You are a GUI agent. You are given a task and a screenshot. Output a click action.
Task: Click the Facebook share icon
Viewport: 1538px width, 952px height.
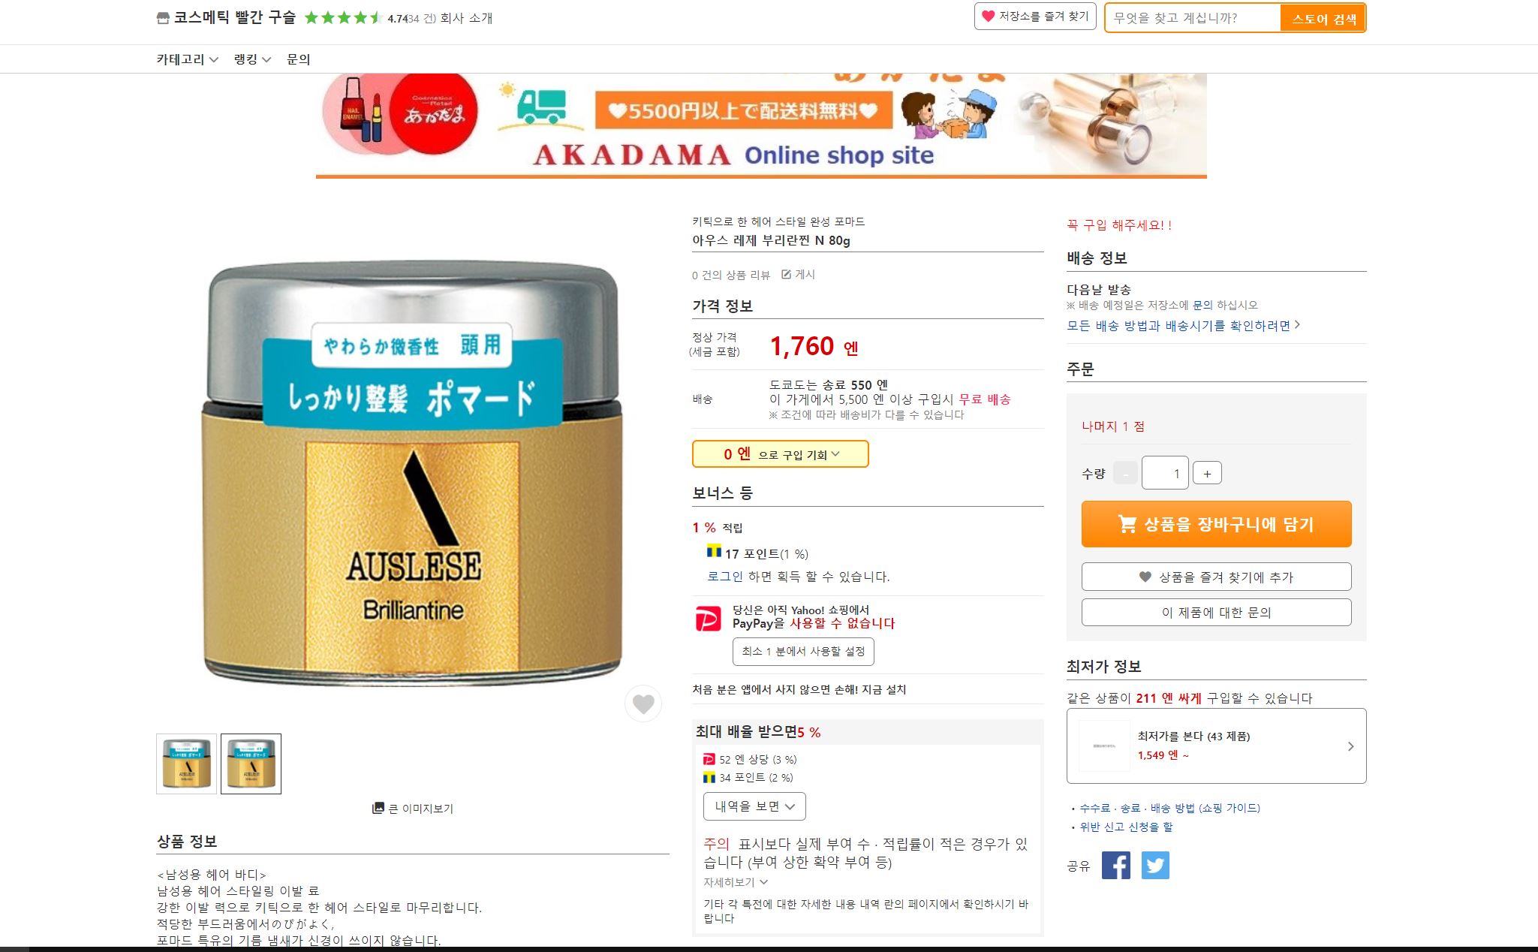tap(1115, 865)
